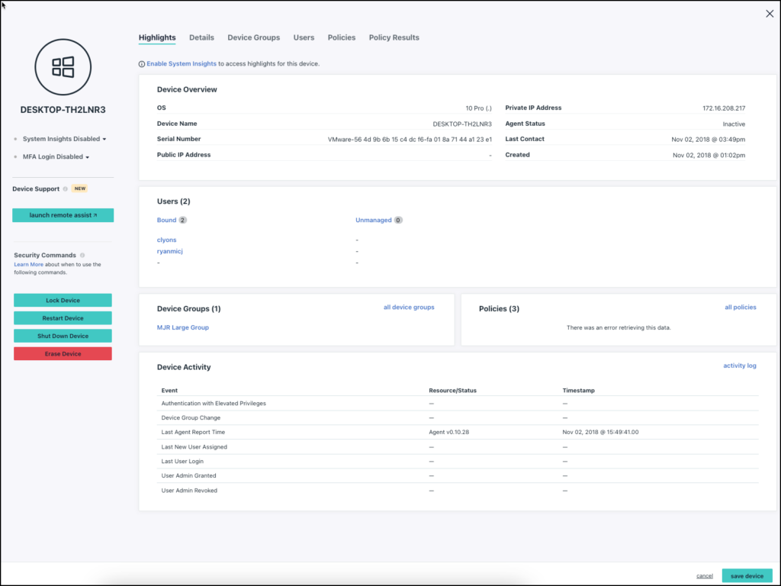
Task: Switch to the Details tab
Action: point(201,37)
